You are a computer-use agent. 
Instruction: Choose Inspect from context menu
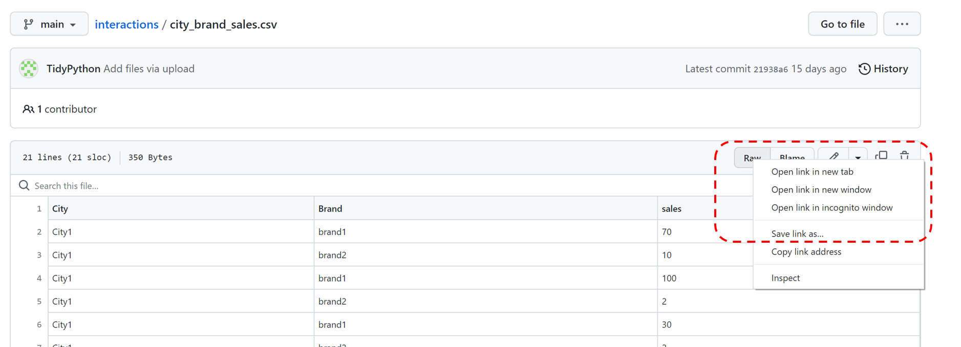[785, 277]
